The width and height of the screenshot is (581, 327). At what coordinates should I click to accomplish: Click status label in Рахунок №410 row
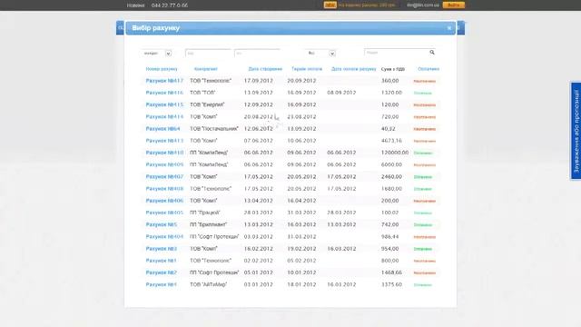pyautogui.click(x=423, y=154)
